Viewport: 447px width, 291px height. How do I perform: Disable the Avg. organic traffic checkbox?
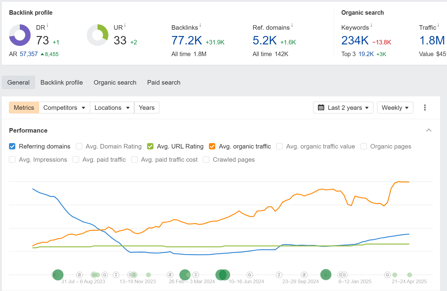(x=212, y=146)
